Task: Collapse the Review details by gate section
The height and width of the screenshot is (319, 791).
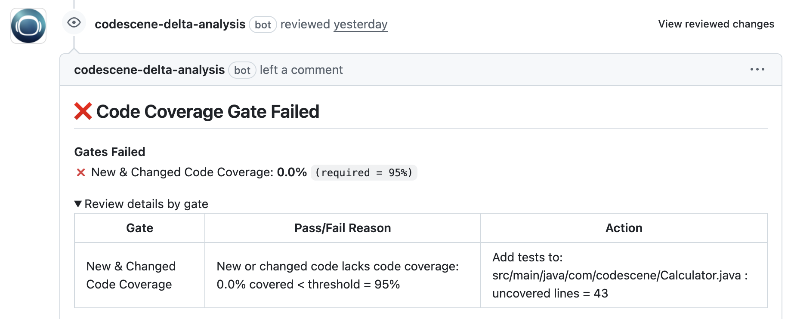Action: 146,204
